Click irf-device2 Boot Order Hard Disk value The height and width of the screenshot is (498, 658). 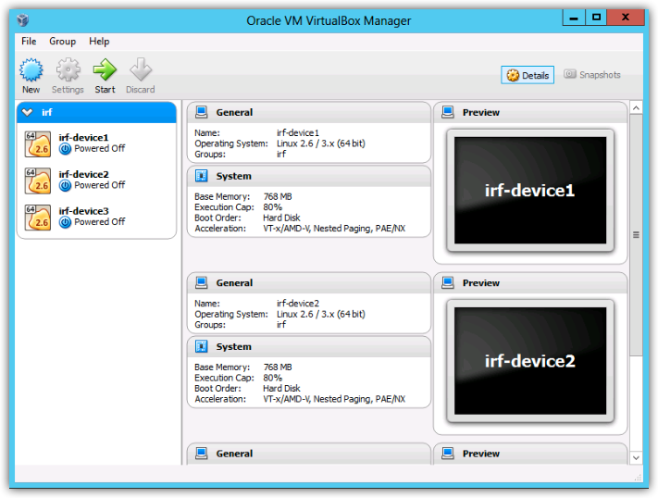point(281,388)
